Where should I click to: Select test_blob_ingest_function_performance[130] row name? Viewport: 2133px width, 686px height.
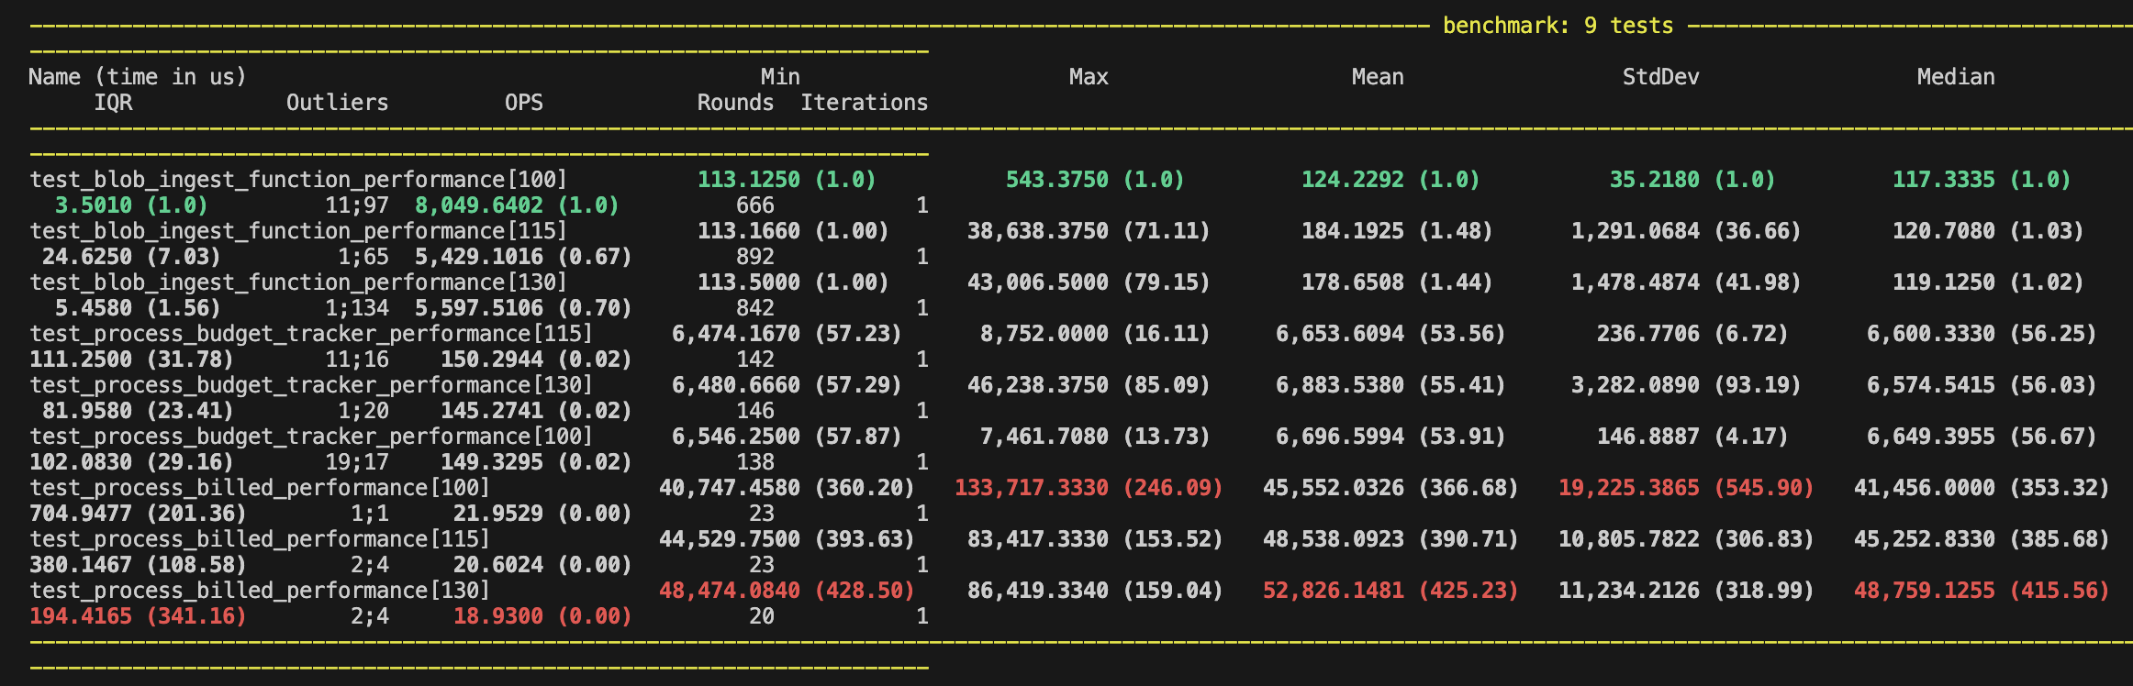click(x=298, y=282)
